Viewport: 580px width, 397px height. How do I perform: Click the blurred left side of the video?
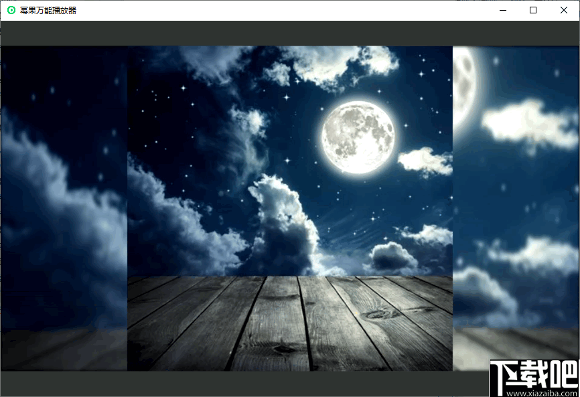point(64,208)
